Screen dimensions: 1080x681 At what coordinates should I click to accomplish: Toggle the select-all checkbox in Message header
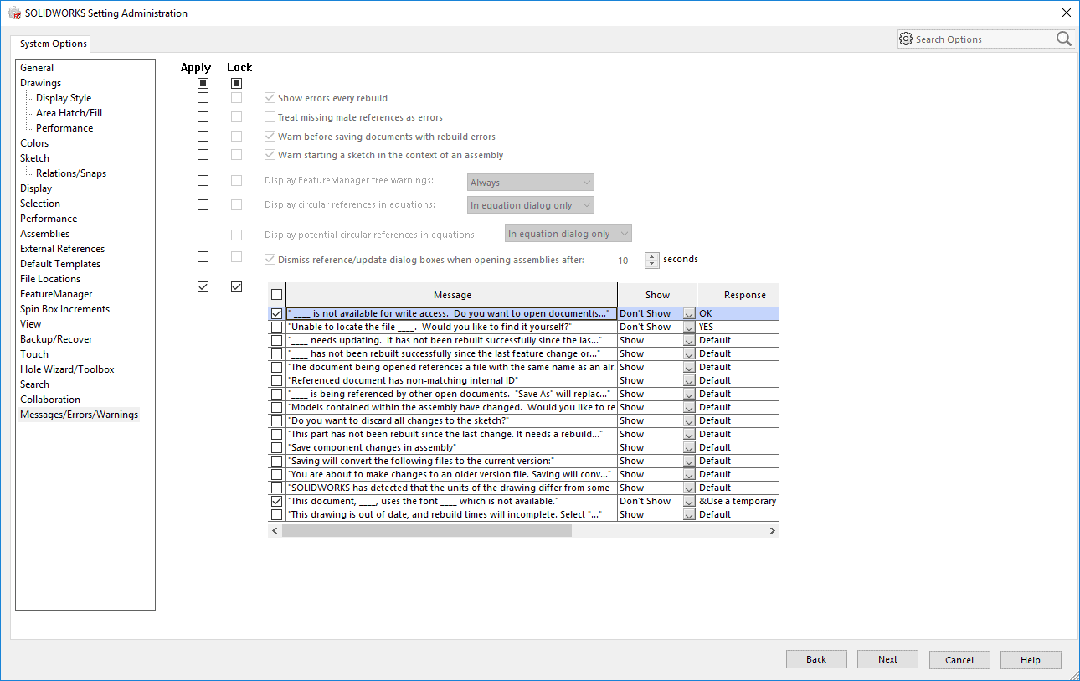pyautogui.click(x=277, y=295)
